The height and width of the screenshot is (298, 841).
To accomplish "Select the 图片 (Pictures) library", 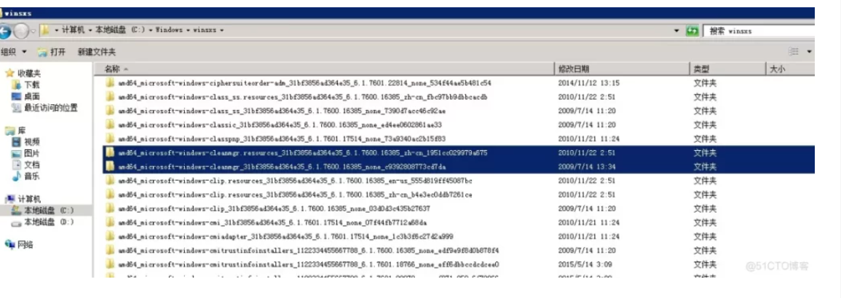I will pos(31,154).
